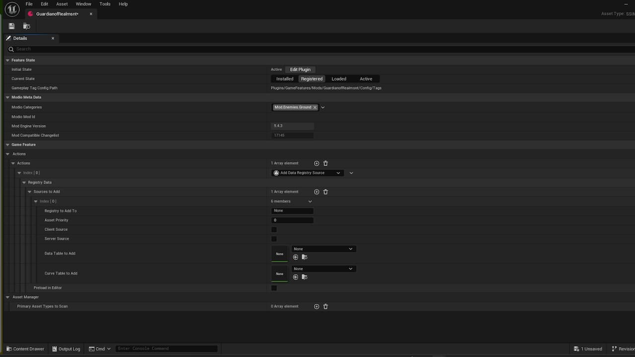Screen dimensions: 635x357
Task: Set Current State to Loaded
Action: (339, 79)
